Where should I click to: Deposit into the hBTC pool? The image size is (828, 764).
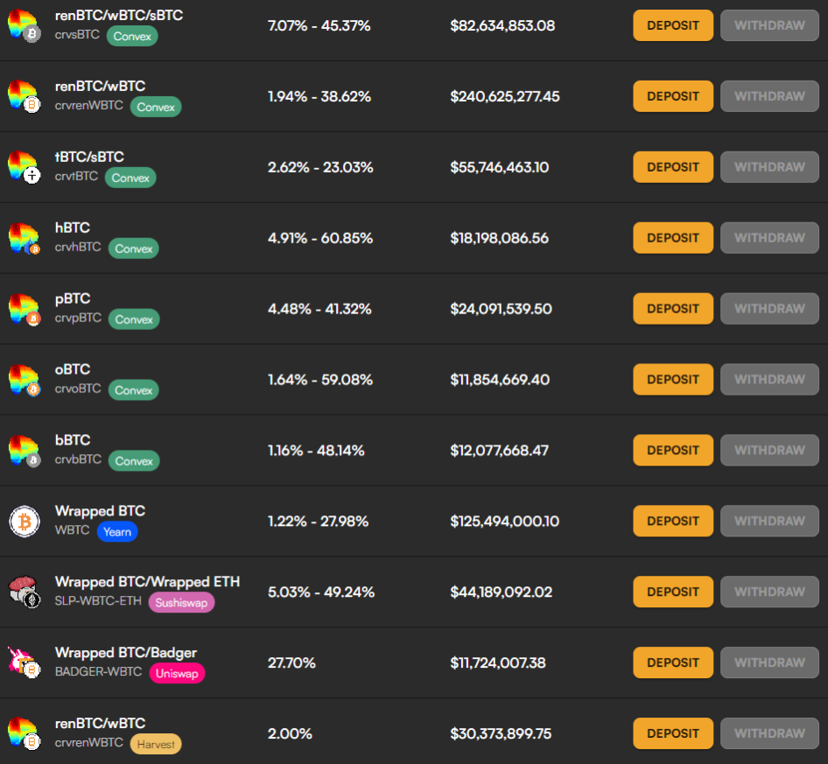tap(672, 237)
